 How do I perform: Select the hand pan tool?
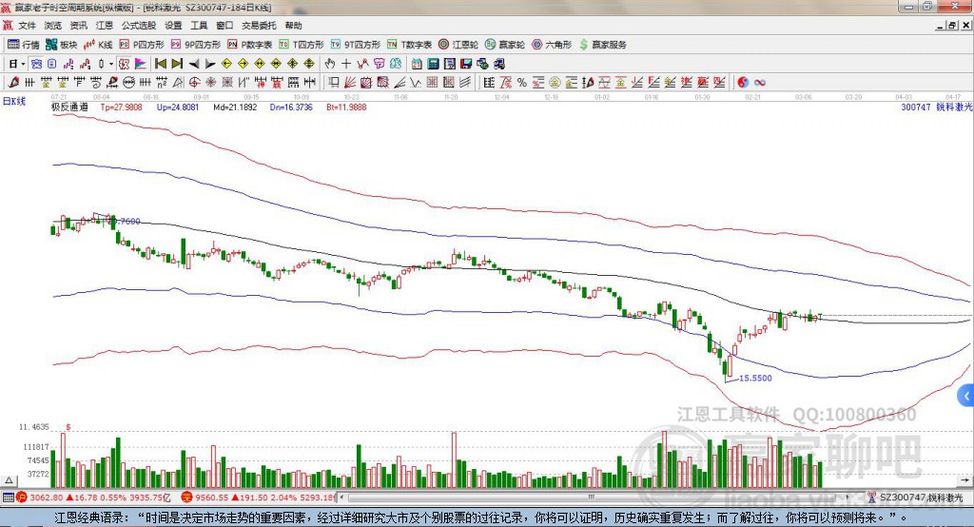click(x=330, y=64)
